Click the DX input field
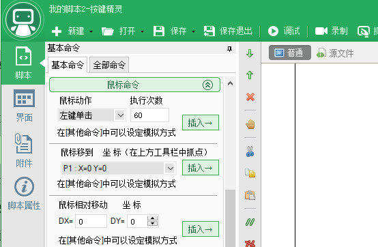This screenshot has width=378, height=247. pos(91,221)
